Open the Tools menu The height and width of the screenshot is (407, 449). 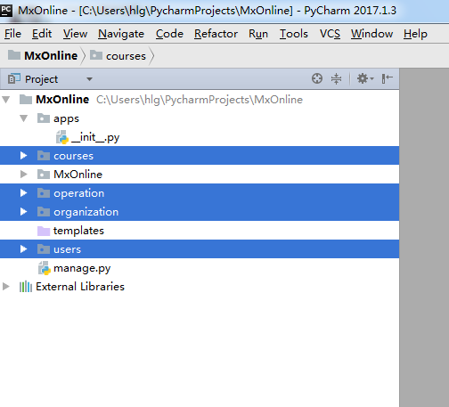[294, 34]
